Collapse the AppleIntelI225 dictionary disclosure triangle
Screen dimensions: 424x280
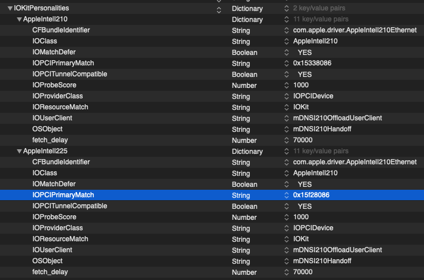19,151
